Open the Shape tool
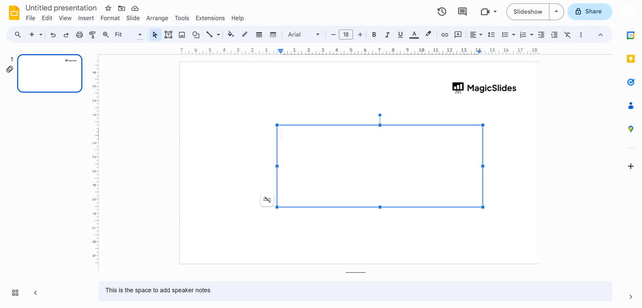 [196, 34]
